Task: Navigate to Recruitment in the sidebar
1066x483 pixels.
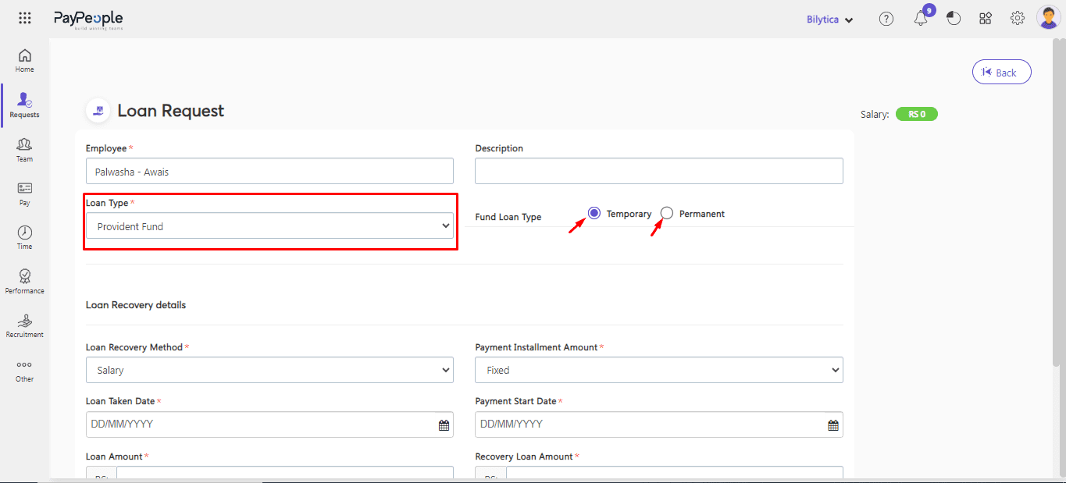Action: click(x=25, y=325)
